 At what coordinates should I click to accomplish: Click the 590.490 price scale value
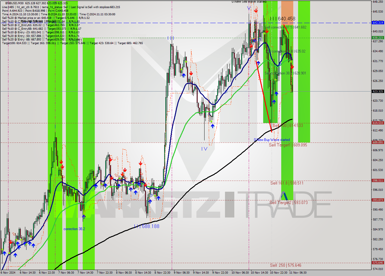(378, 209)
